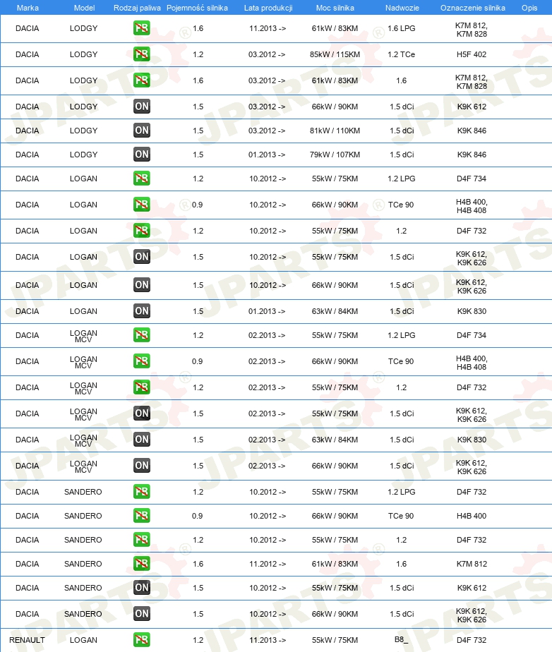Image resolution: width=552 pixels, height=652 pixels.
Task: Select the 81kW / 110KM power cell
Action: click(335, 131)
